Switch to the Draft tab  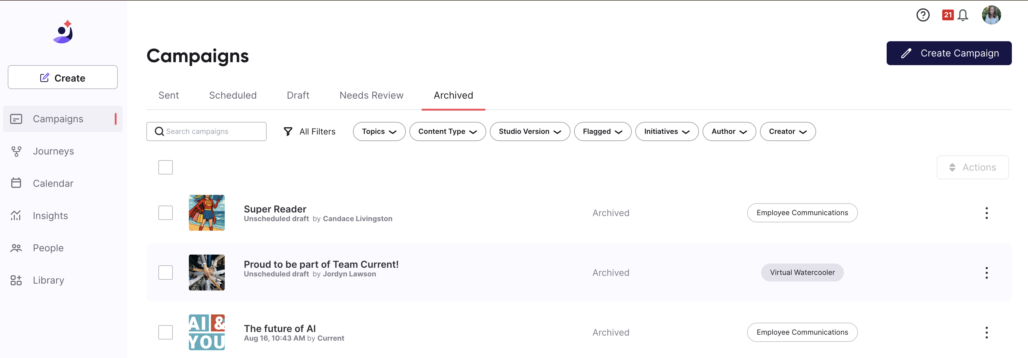298,95
